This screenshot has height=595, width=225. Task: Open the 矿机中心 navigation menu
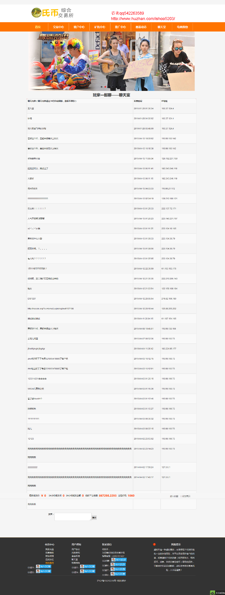tap(100, 27)
